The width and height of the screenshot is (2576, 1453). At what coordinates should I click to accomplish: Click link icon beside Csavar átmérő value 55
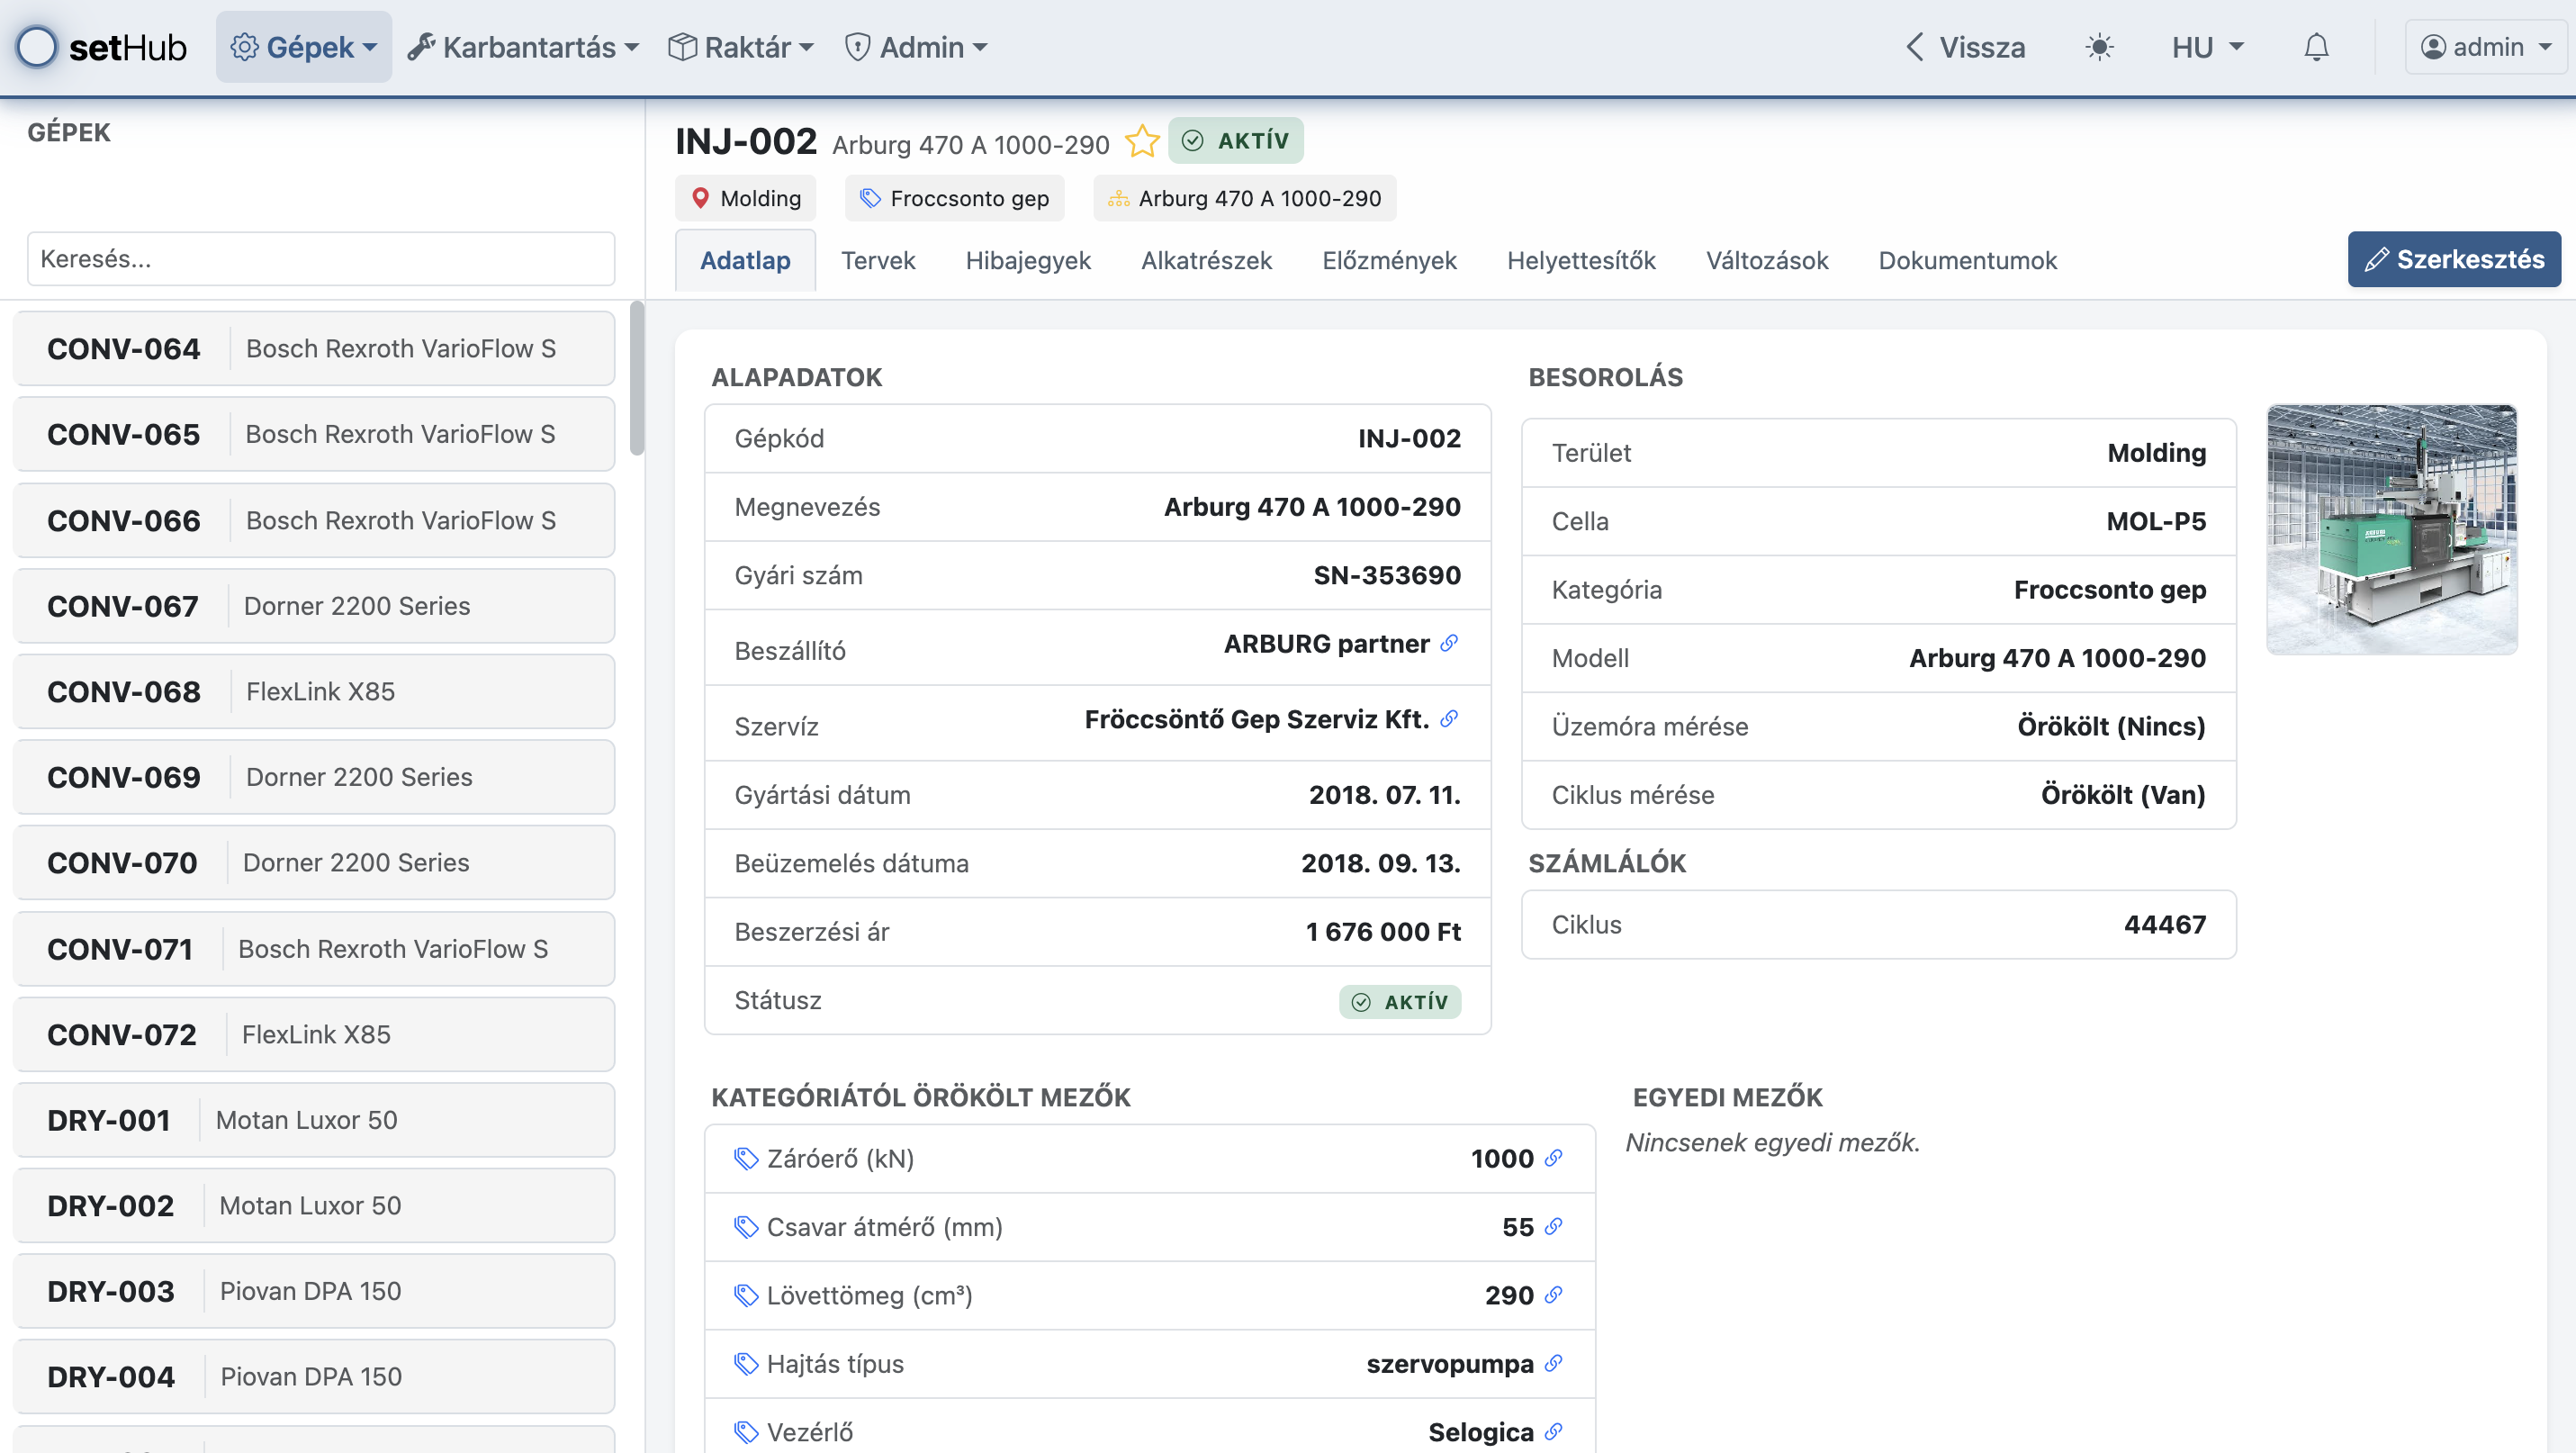[x=1553, y=1227]
